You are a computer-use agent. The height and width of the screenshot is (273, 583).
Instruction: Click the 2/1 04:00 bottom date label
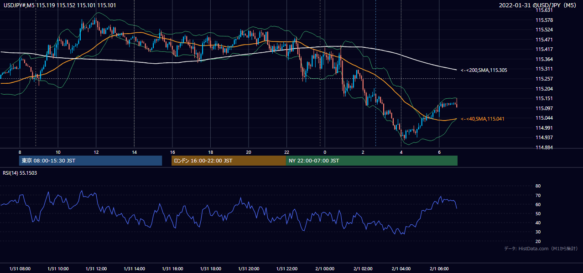pyautogui.click(x=401, y=269)
